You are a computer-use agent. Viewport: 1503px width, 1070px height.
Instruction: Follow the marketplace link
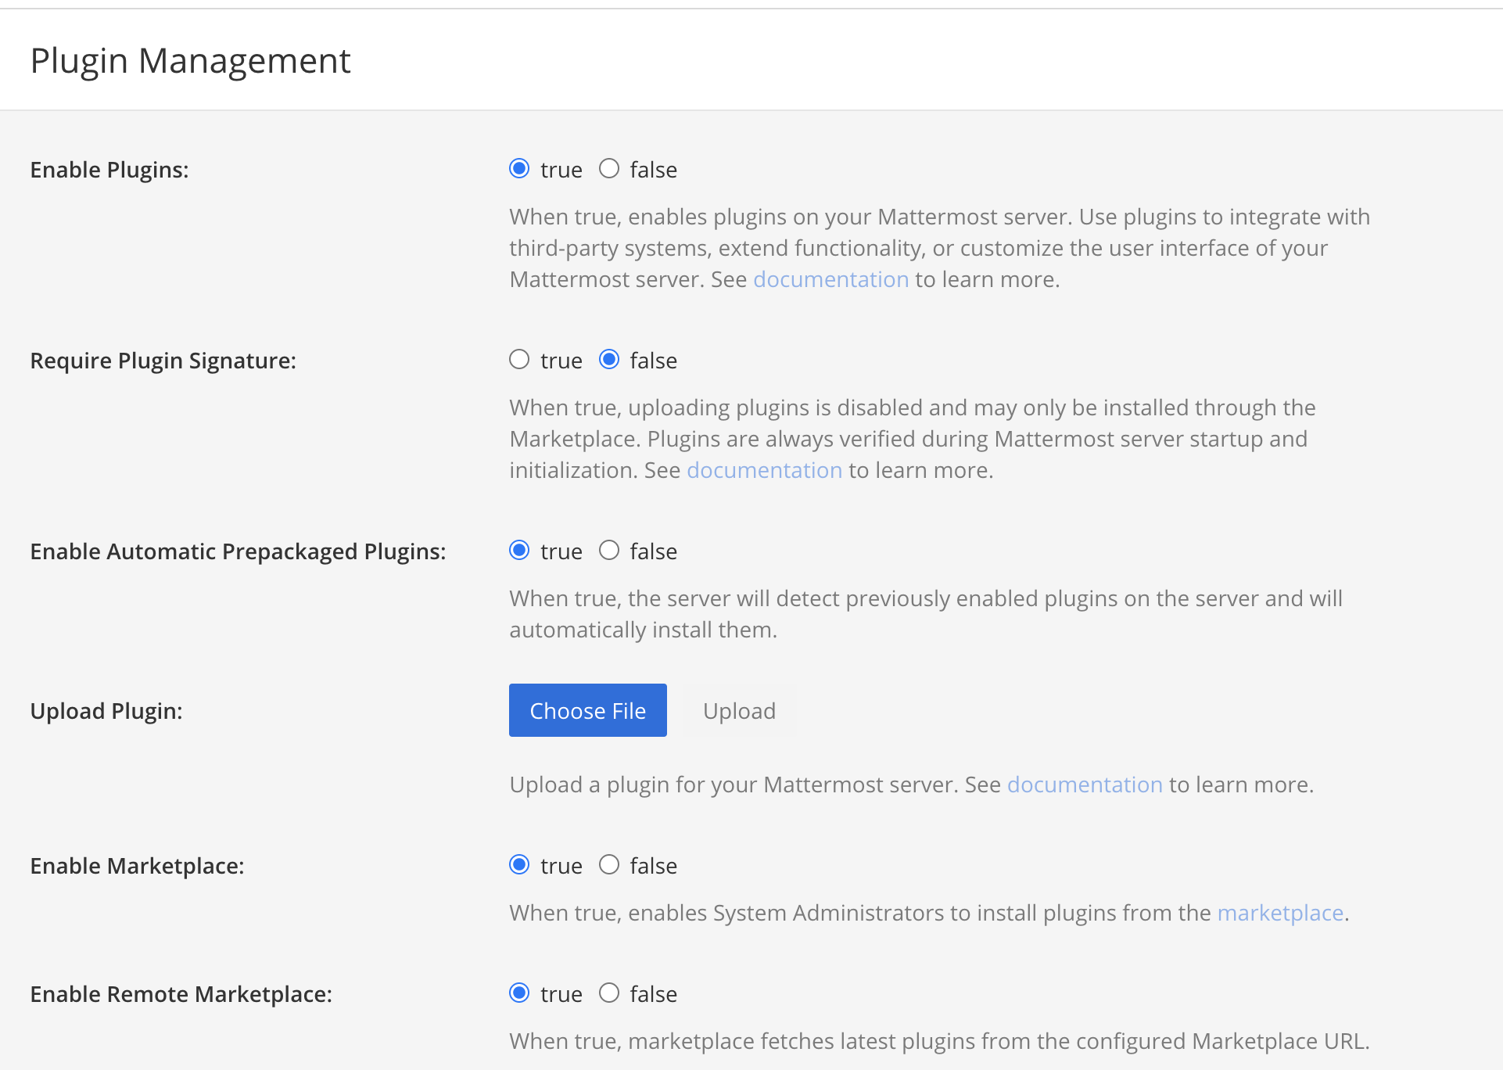pyautogui.click(x=1279, y=913)
